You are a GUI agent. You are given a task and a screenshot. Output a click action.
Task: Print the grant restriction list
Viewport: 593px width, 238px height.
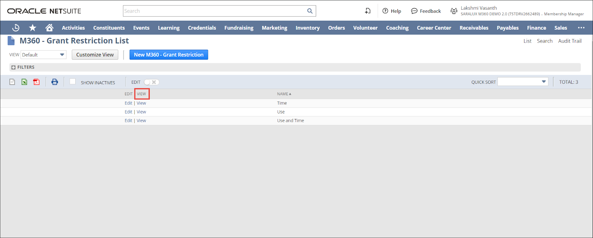(55, 82)
